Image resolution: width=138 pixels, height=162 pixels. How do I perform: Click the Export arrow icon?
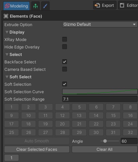[97, 5]
